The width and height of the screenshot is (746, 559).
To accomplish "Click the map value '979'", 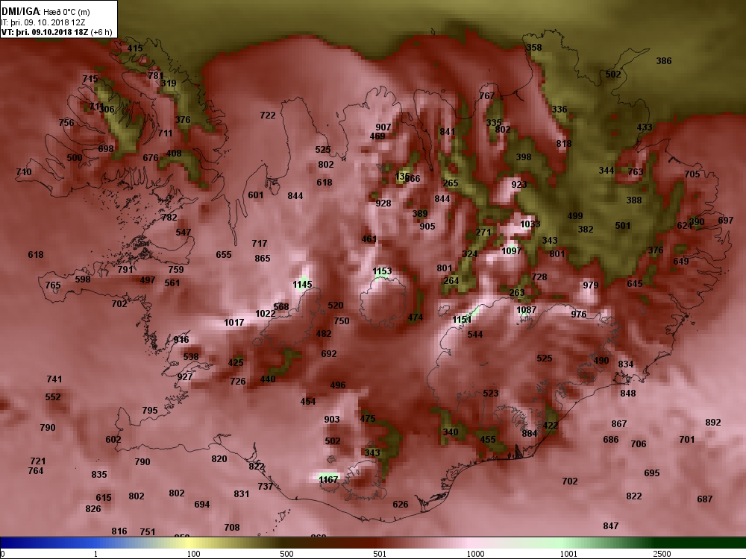I will [590, 285].
